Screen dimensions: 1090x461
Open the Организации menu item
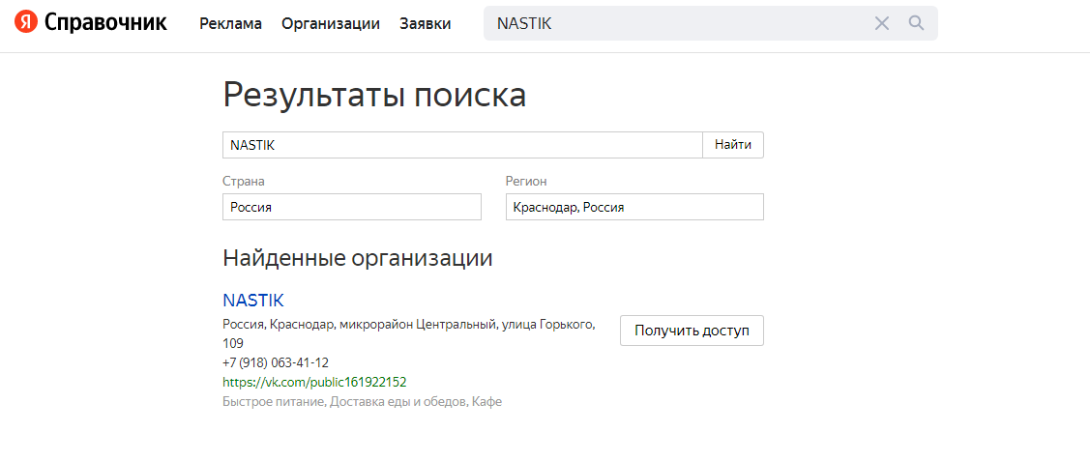click(x=331, y=23)
